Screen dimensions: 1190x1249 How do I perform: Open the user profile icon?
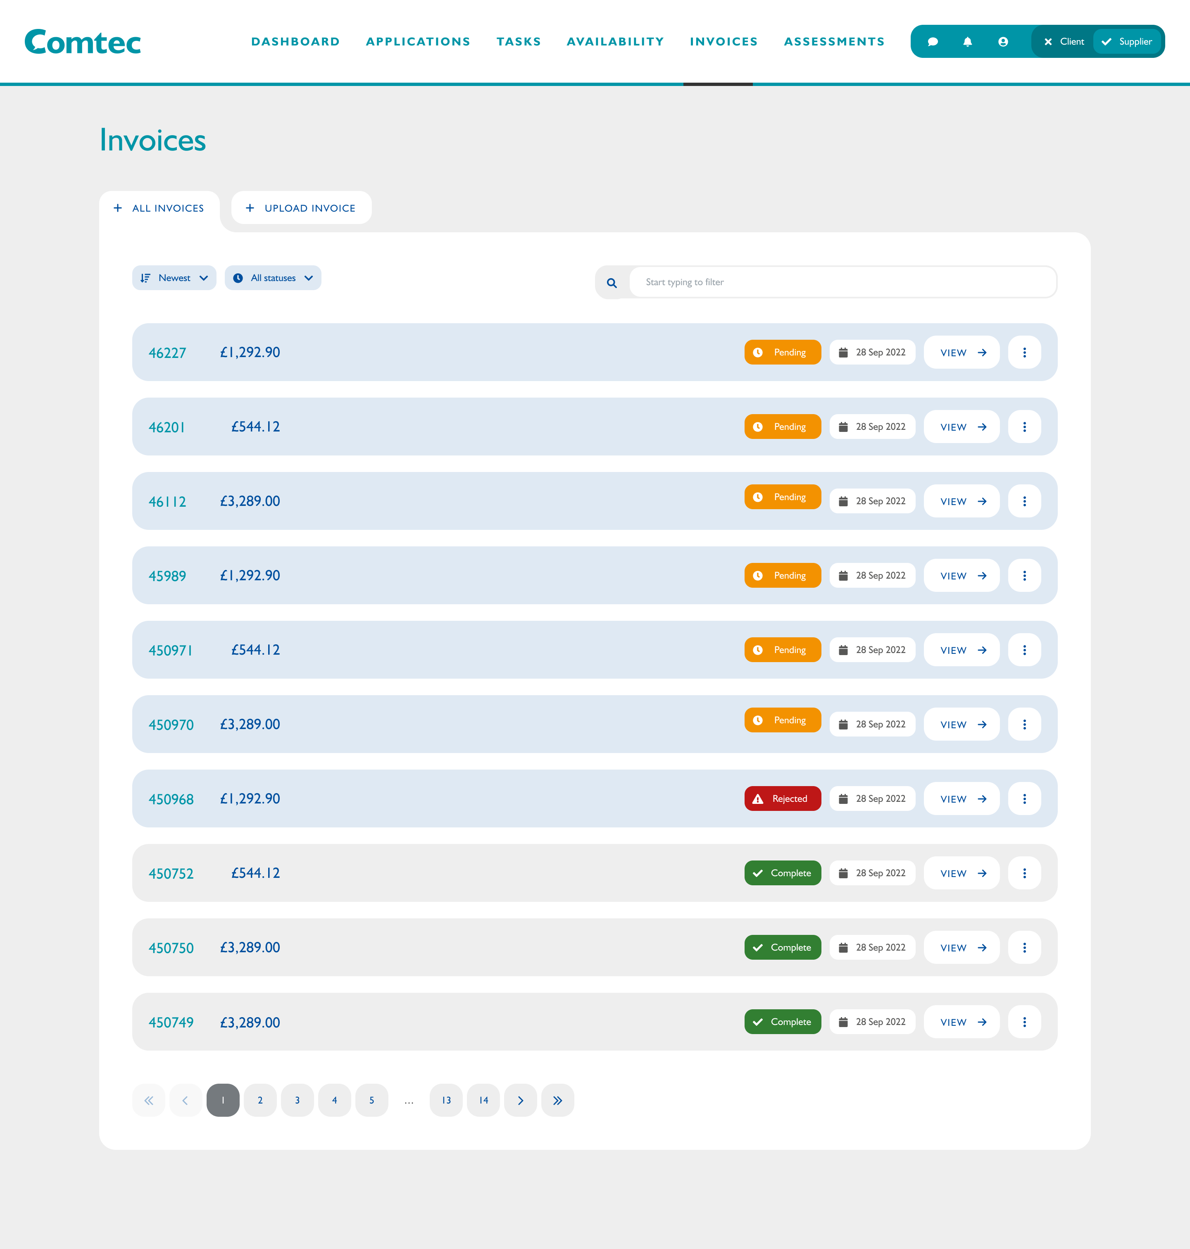point(1003,42)
